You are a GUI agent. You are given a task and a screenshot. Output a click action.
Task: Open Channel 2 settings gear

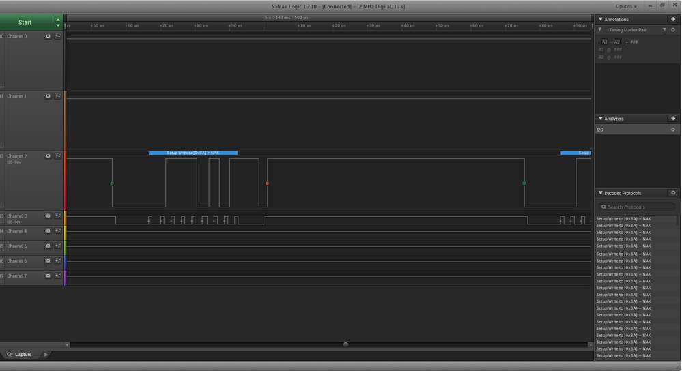[48, 156]
